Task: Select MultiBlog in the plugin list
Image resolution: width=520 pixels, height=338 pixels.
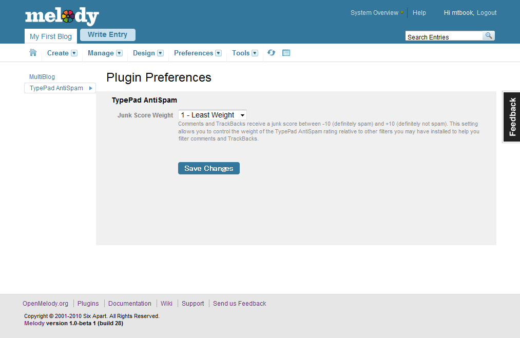Action: pyautogui.click(x=42, y=77)
